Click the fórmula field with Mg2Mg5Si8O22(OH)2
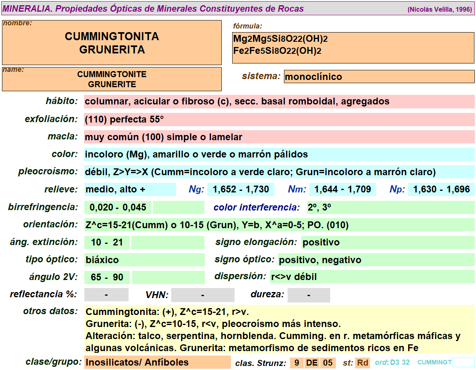The height and width of the screenshot is (370, 476). click(353, 48)
